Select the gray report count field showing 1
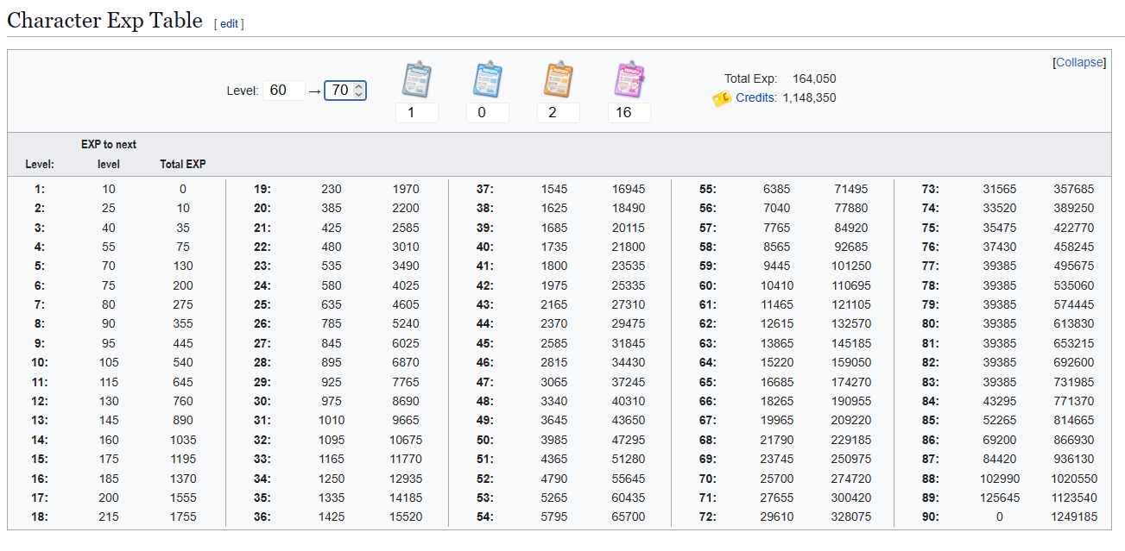1125x551 pixels. click(417, 113)
